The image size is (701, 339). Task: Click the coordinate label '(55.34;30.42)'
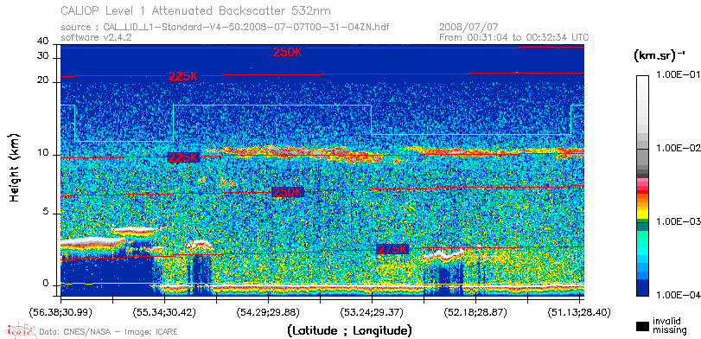tap(164, 311)
